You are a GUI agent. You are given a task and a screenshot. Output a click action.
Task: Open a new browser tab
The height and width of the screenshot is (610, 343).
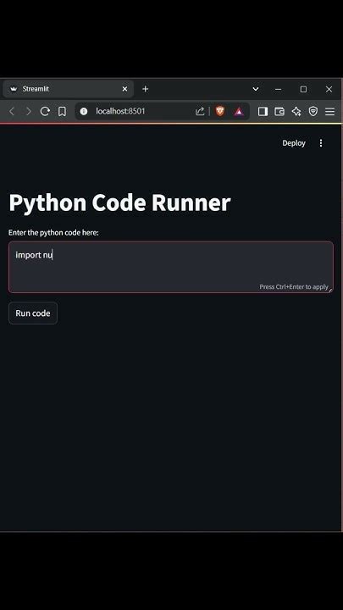coord(145,89)
